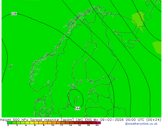163x126 pixels.
Task: Select the pure yellow swatch left of 6
Action: tap(32, 123)
